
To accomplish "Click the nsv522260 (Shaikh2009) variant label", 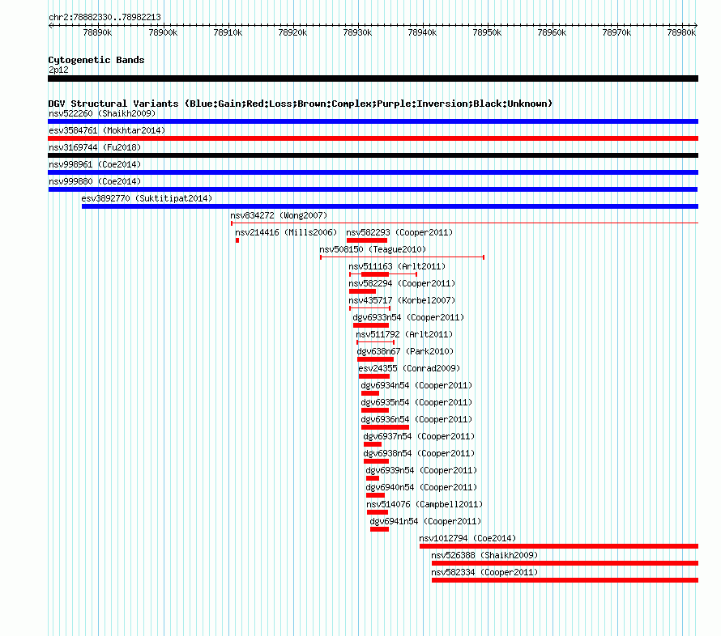I will [102, 113].
